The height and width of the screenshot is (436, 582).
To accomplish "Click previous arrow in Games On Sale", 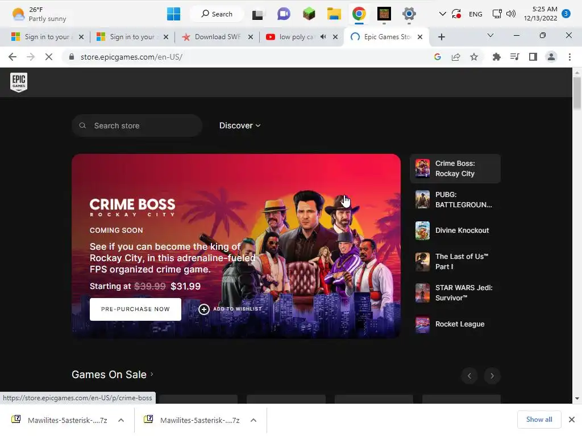I will 469,376.
